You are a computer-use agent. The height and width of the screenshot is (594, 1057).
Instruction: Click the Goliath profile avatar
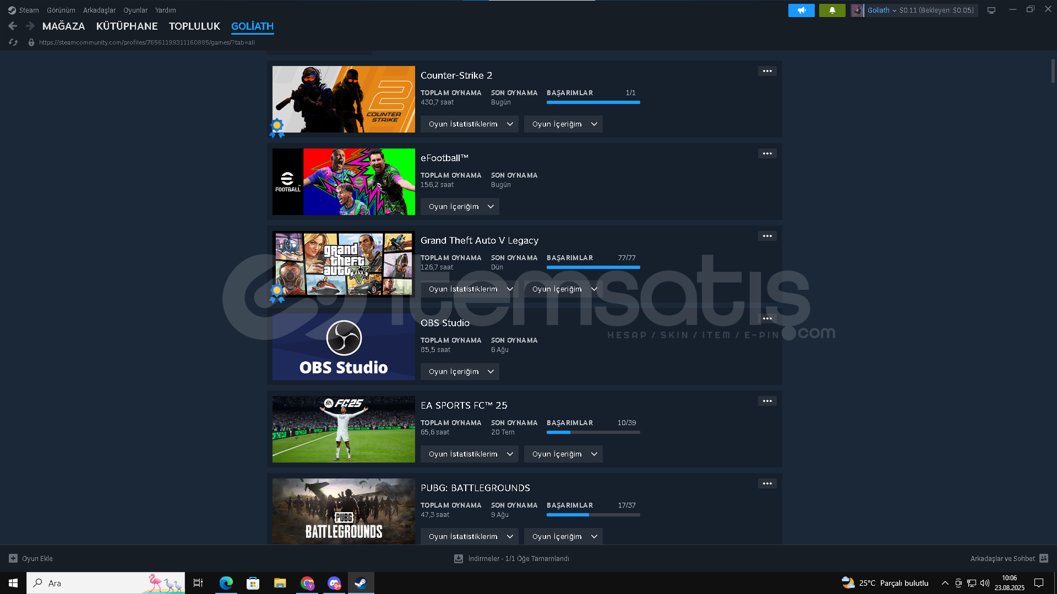(857, 10)
